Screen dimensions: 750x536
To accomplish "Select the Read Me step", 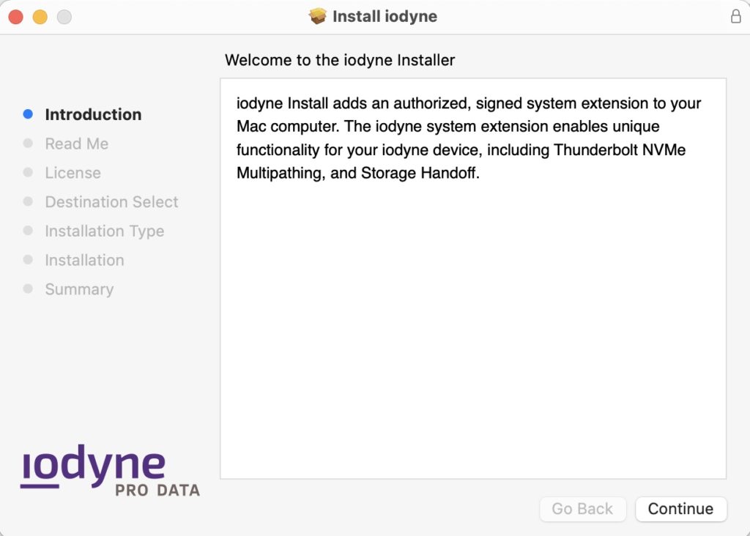I will 76,144.
